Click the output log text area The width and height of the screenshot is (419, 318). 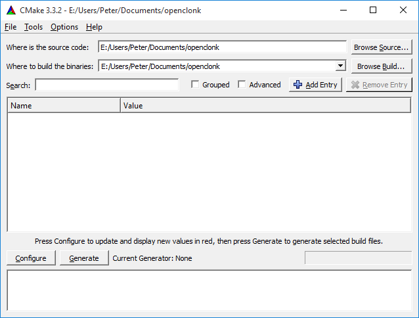pos(209,290)
